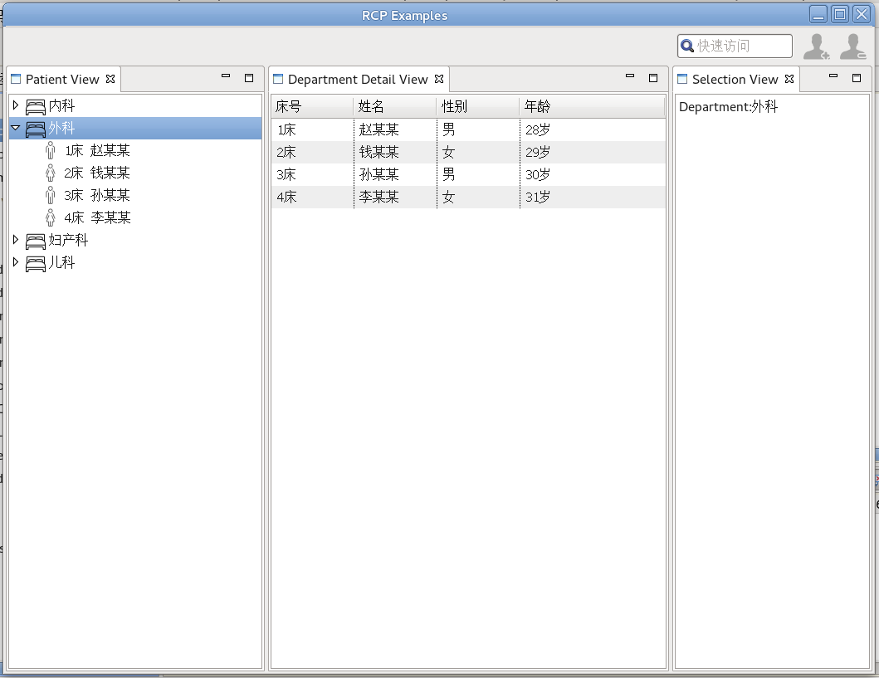This screenshot has height=678, width=879.
Task: Click the bed icon beside 外科
Action: coord(36,129)
